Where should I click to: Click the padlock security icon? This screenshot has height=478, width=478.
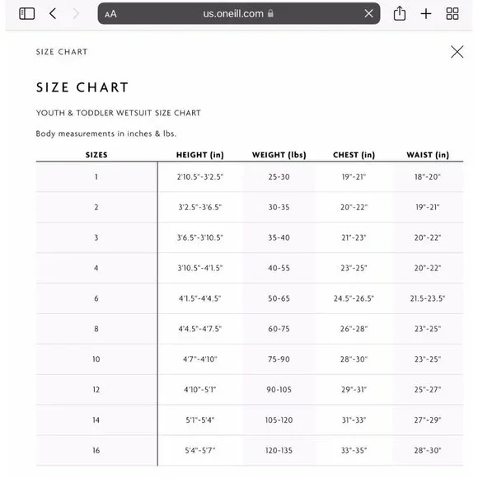click(x=270, y=13)
